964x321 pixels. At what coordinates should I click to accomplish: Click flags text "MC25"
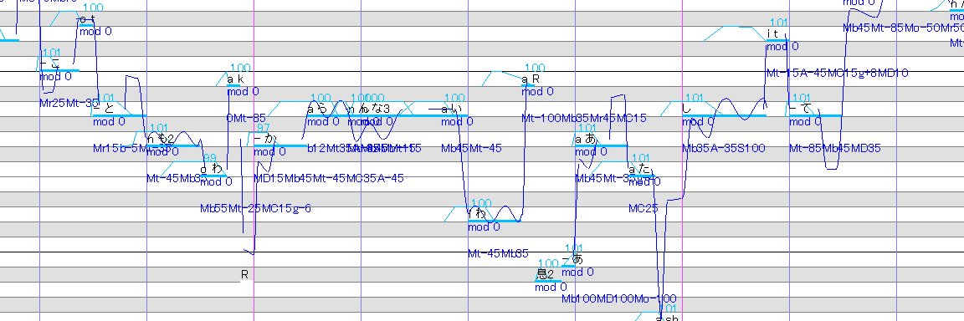643,209
